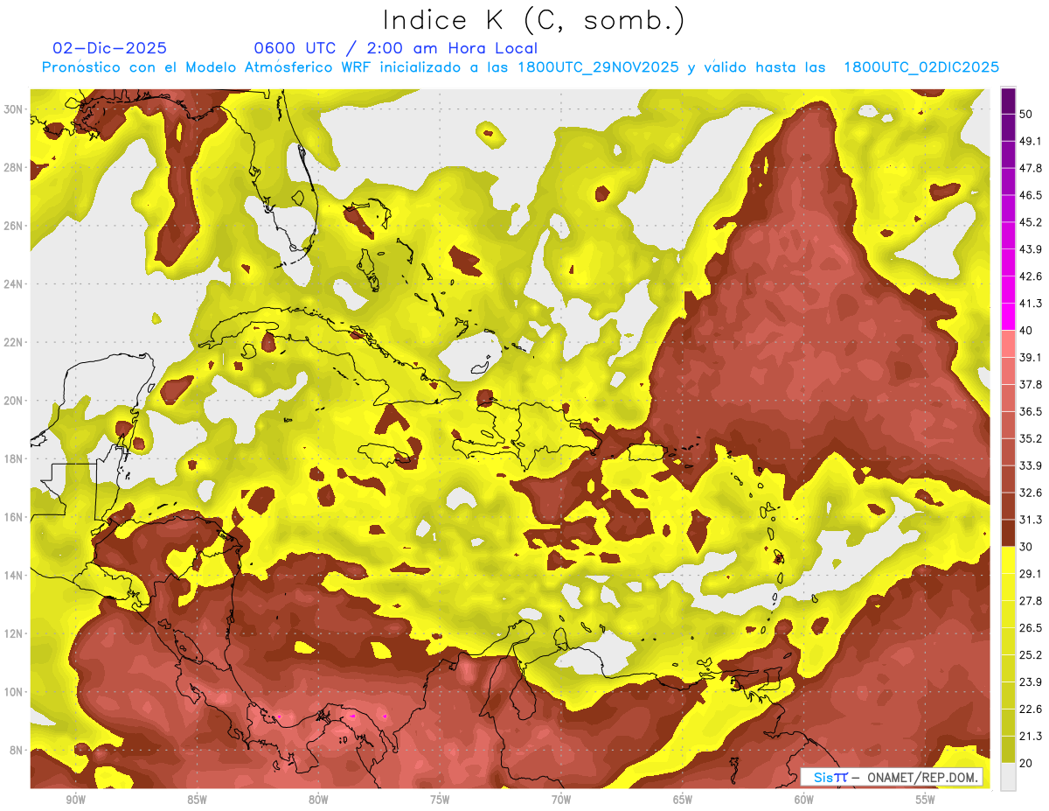Click the color scale value '43.9'
Viewport: 1049px width, 811px height.
click(x=1030, y=249)
